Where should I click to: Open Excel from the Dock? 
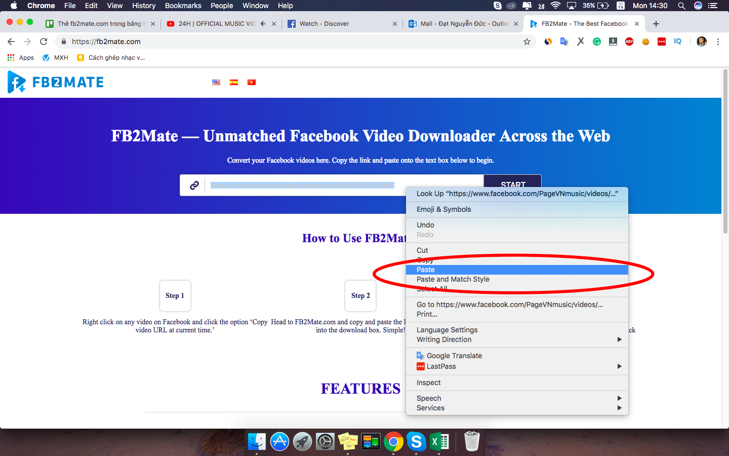(439, 441)
